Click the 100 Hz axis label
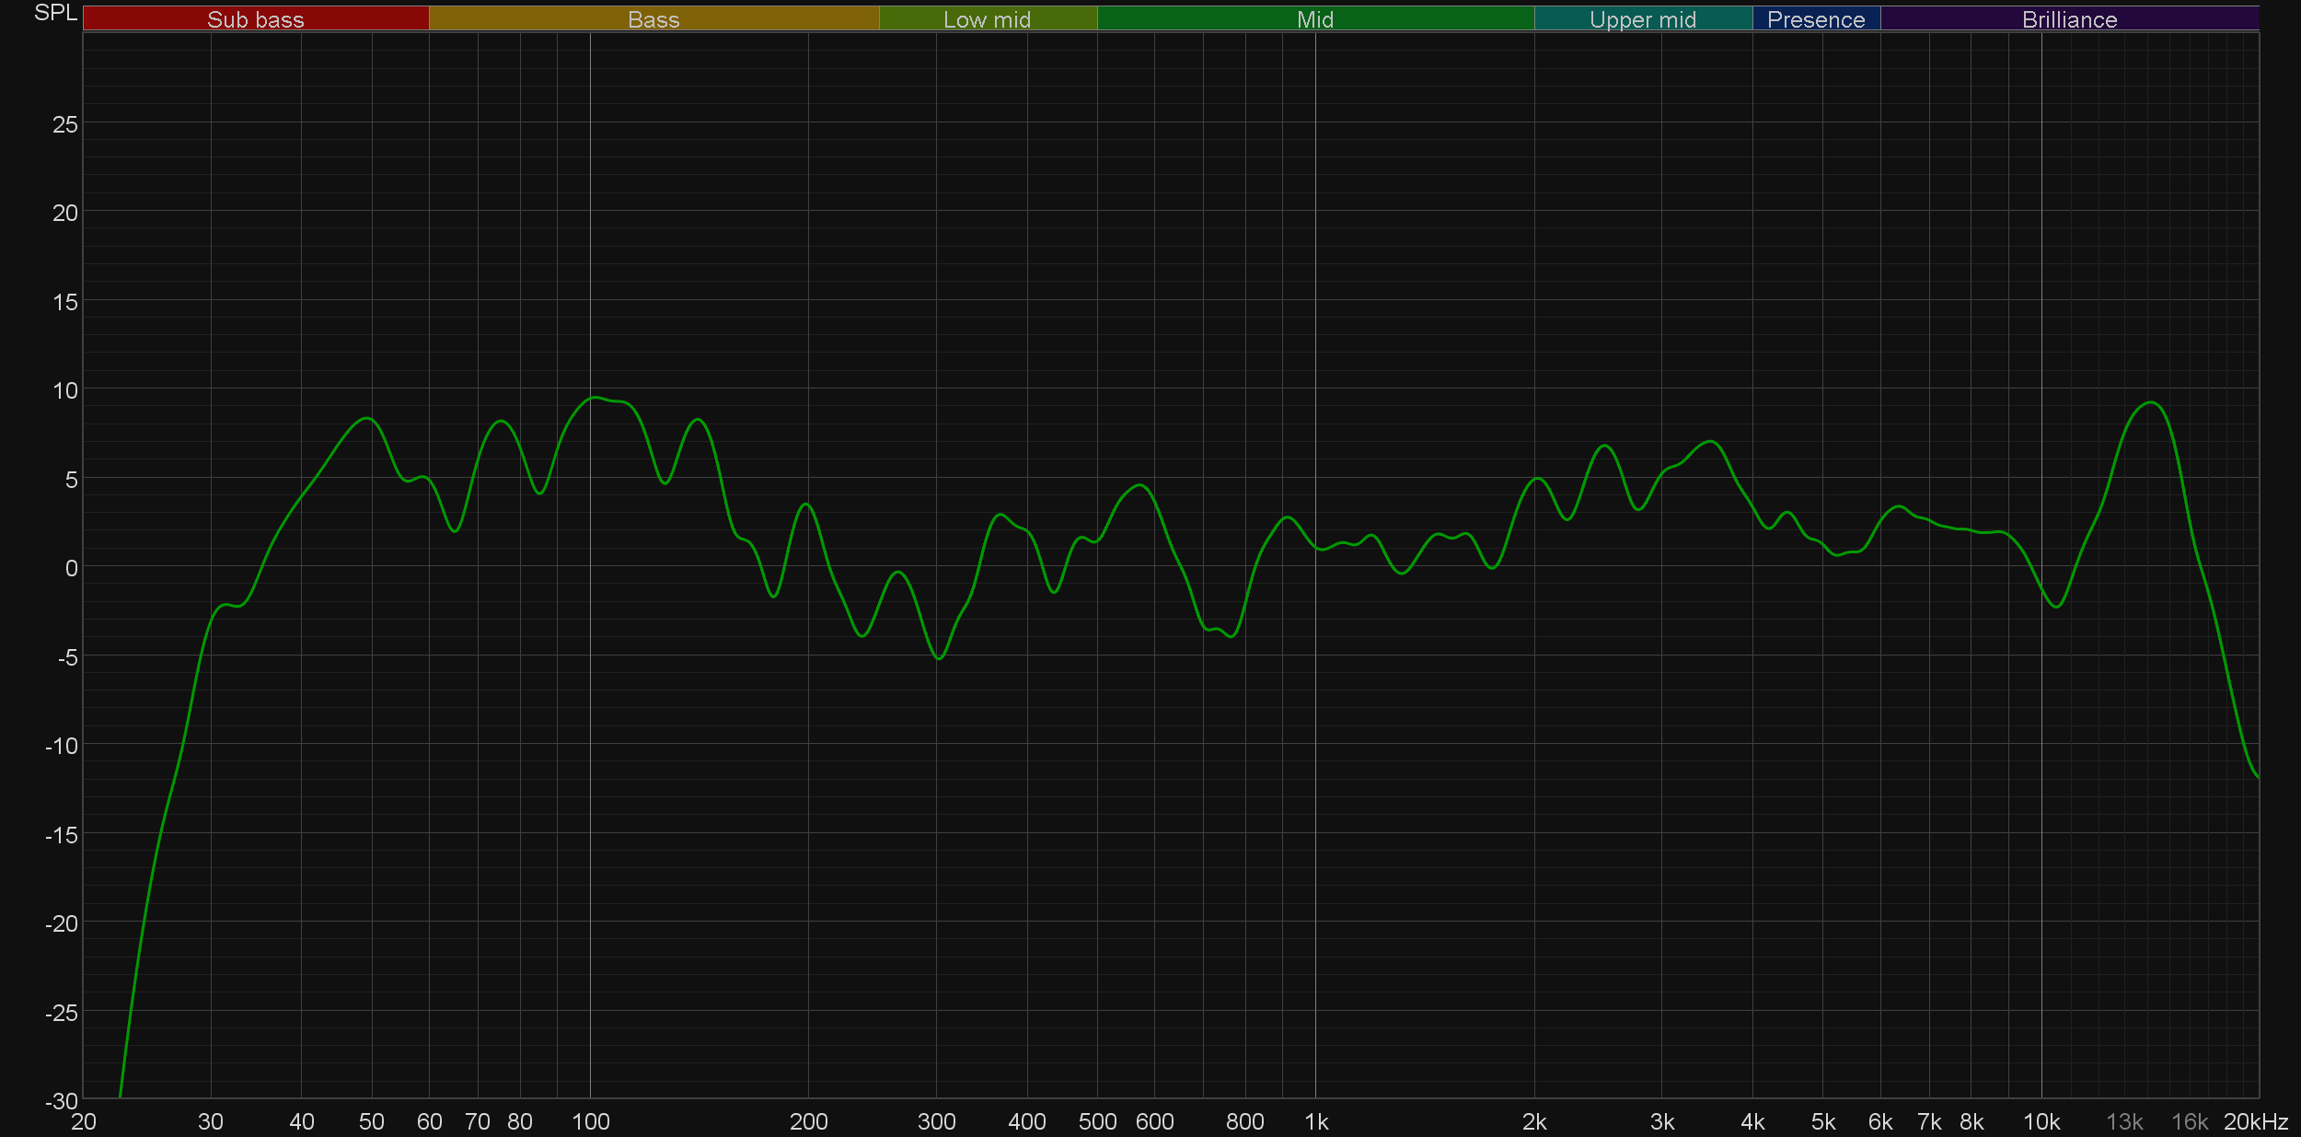Viewport: 2301px width, 1137px height. (590, 1121)
